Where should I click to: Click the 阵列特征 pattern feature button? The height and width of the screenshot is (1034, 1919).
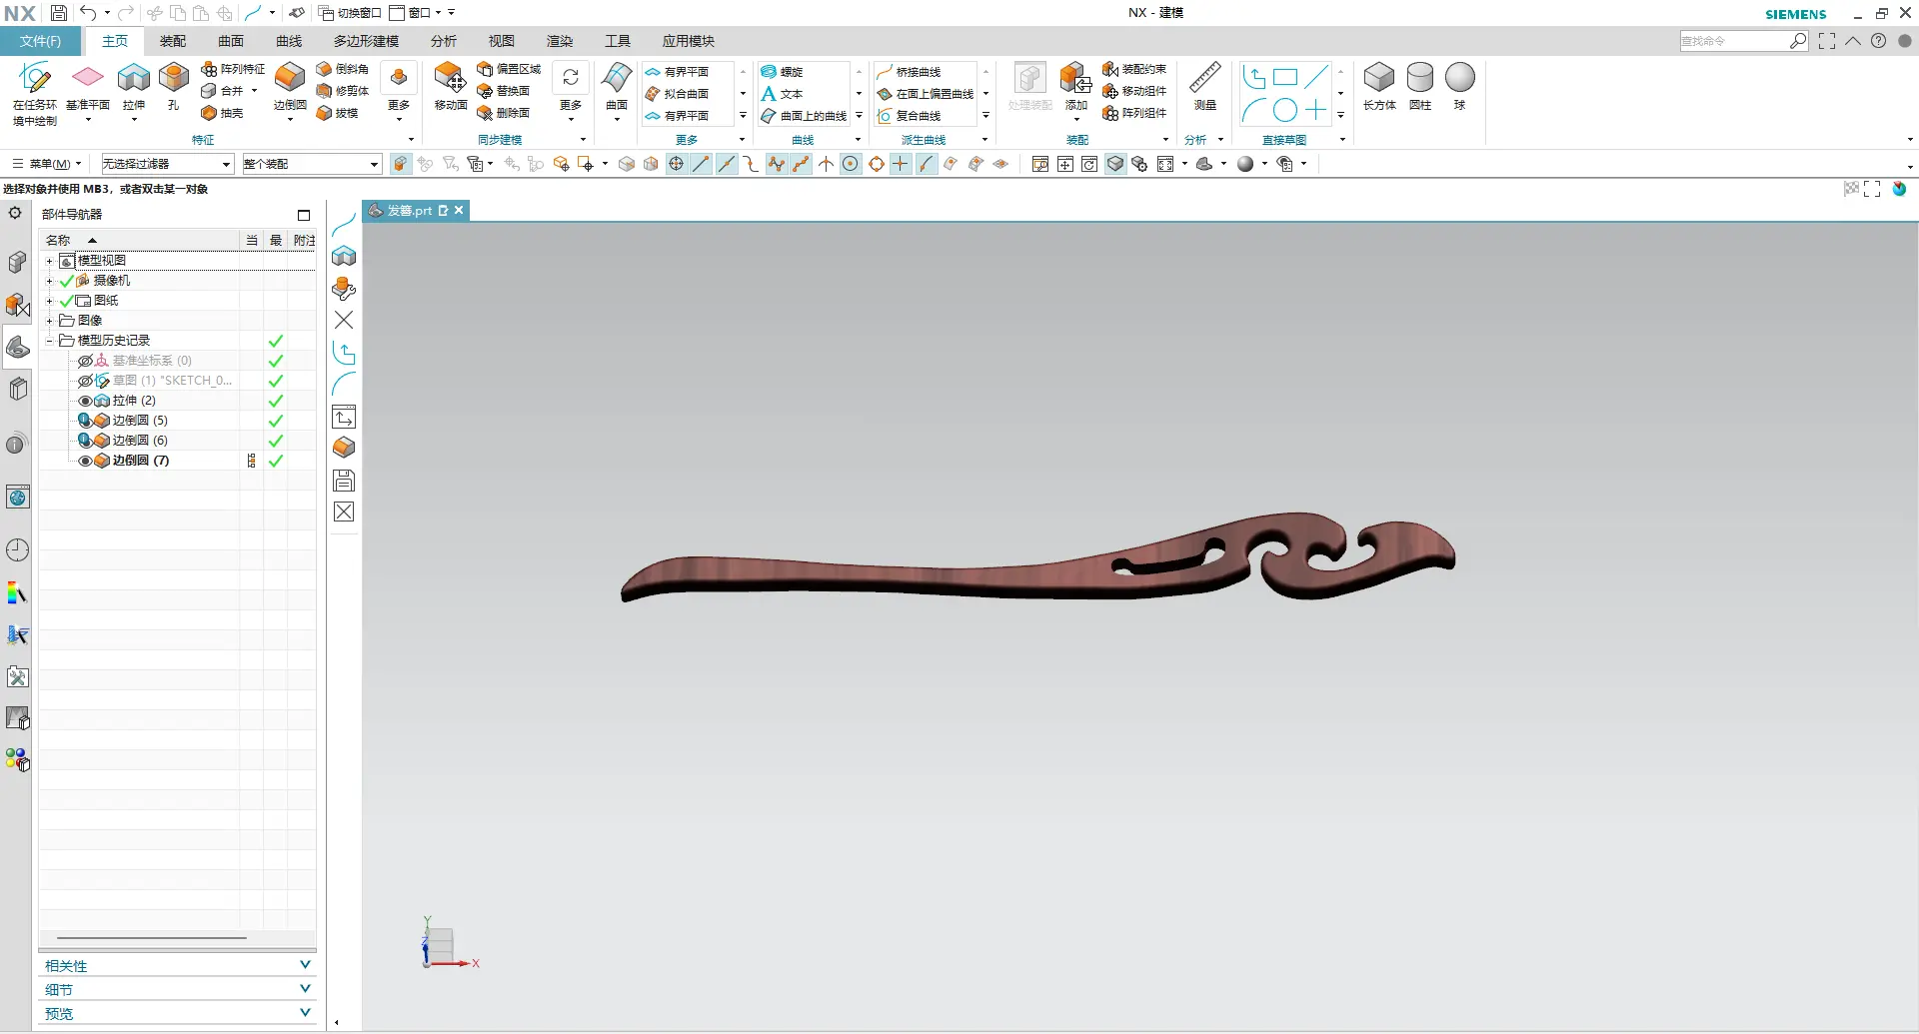[233, 69]
